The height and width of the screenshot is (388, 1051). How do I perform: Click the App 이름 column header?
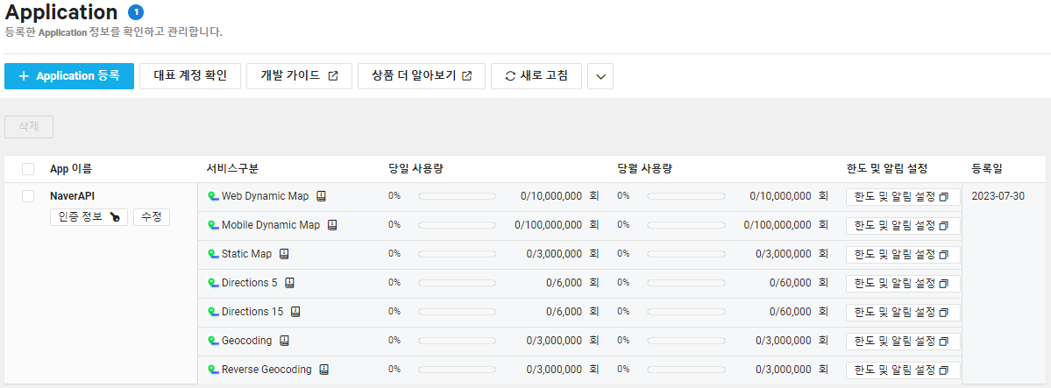pyautogui.click(x=71, y=169)
